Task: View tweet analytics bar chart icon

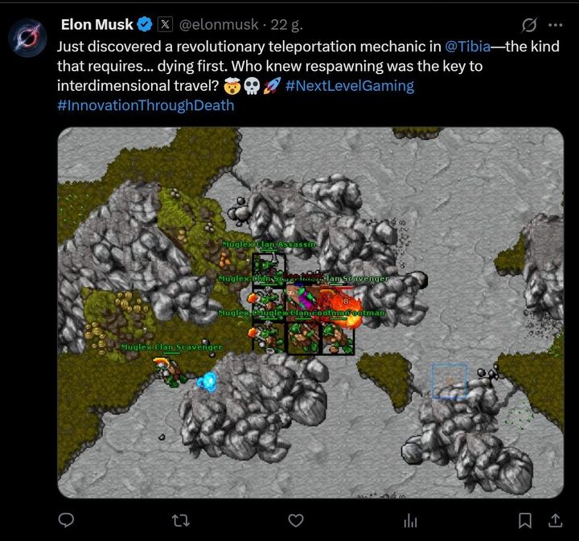Action: click(410, 521)
